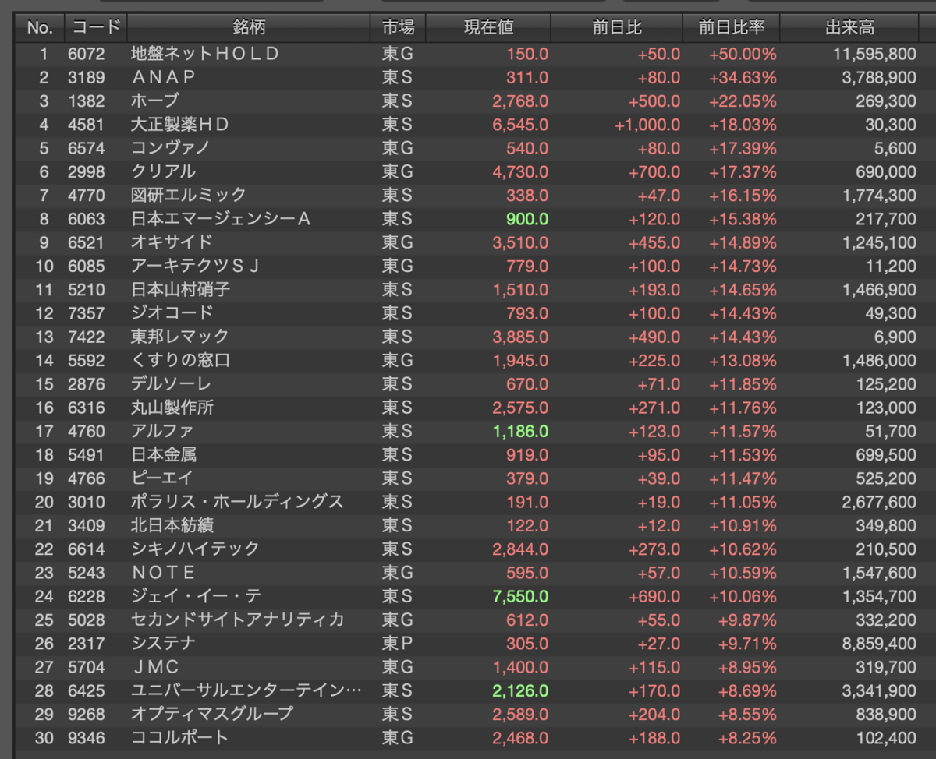Click stock code 6521

click(85, 242)
